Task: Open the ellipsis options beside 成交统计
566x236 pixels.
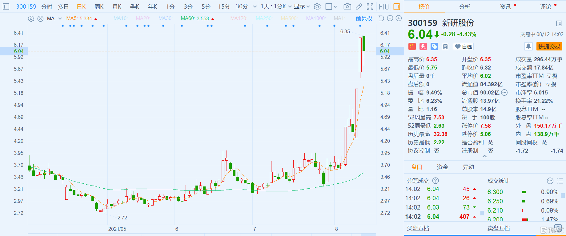Action: click(550, 181)
